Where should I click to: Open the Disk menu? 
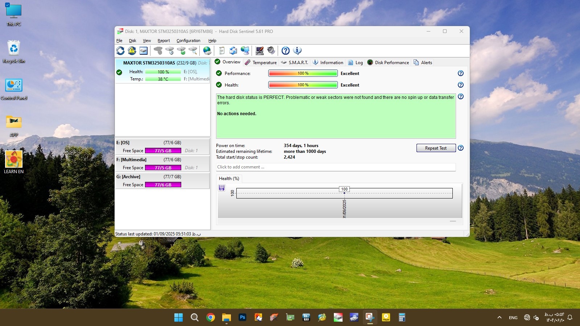pos(133,41)
